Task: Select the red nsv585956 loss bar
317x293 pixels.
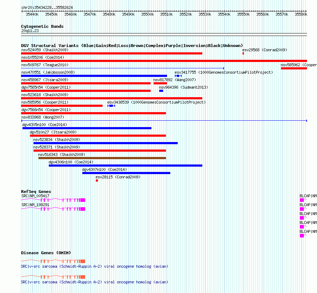Action: (x=62, y=106)
